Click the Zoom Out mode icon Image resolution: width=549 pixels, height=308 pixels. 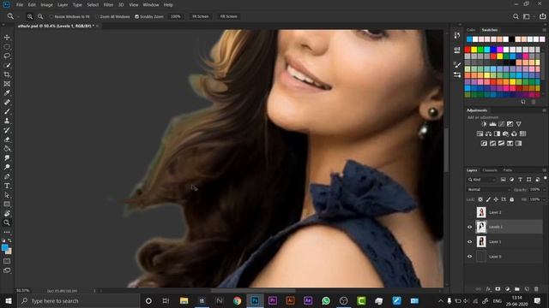40,16
